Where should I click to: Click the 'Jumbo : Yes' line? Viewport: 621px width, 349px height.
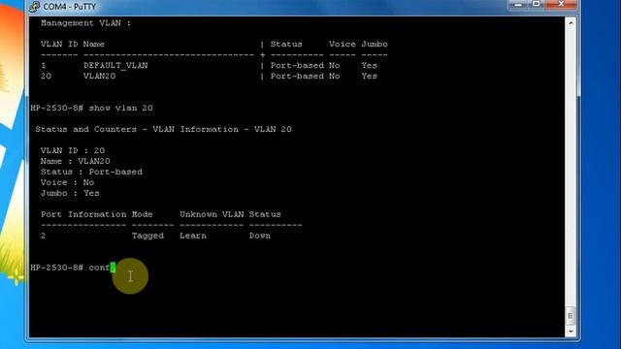[70, 193]
